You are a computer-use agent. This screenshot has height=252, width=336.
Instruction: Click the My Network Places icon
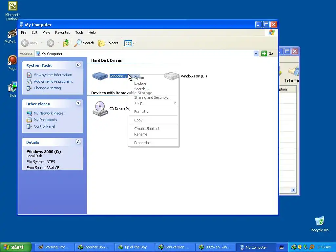pos(29,113)
